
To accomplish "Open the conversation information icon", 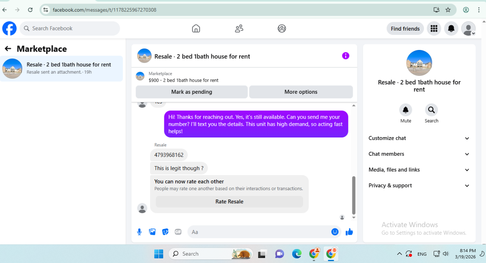I will (346, 56).
